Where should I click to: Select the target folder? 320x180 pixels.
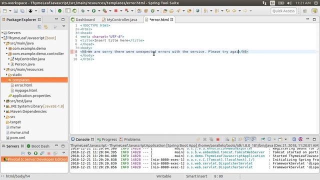pyautogui.click(x=15, y=122)
